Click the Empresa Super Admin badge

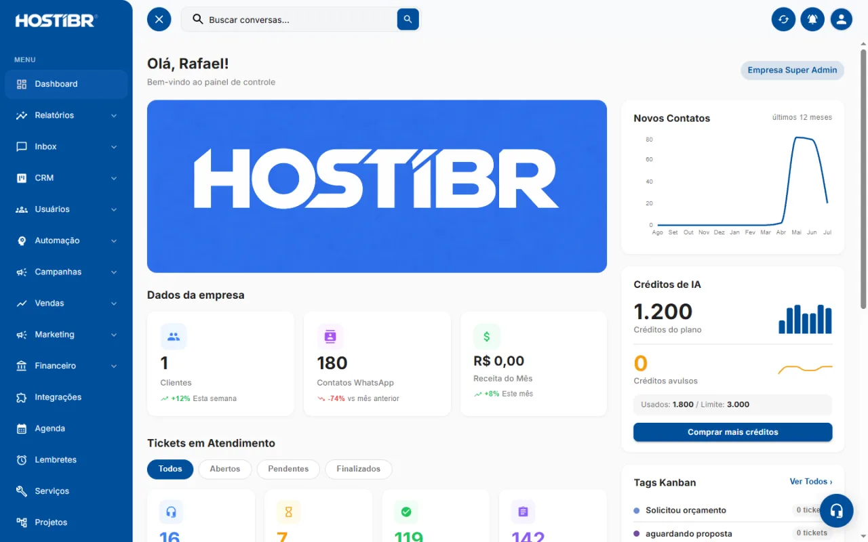792,70
